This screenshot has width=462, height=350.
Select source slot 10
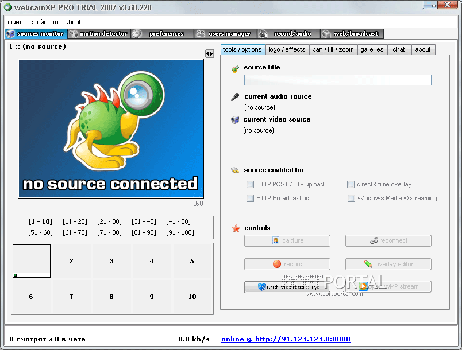(x=192, y=297)
